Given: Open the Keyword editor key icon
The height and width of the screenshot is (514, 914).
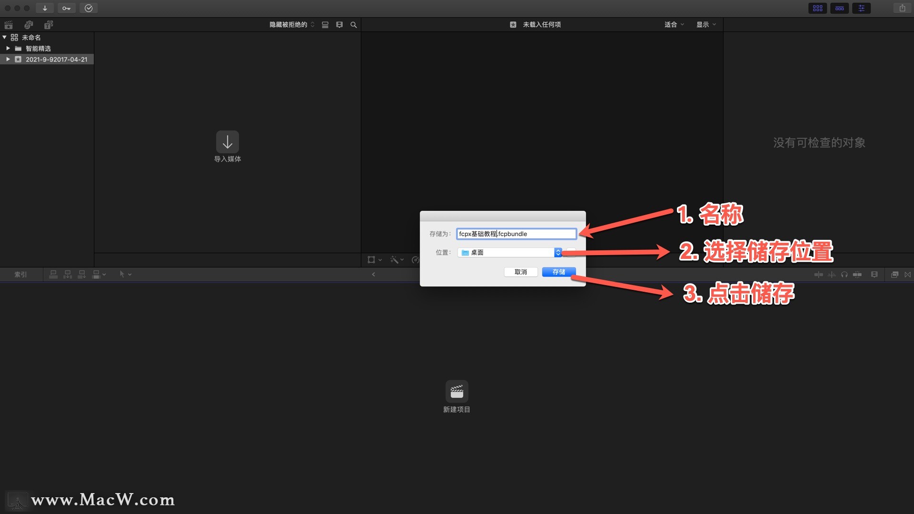Looking at the screenshot, I should pos(66,8).
